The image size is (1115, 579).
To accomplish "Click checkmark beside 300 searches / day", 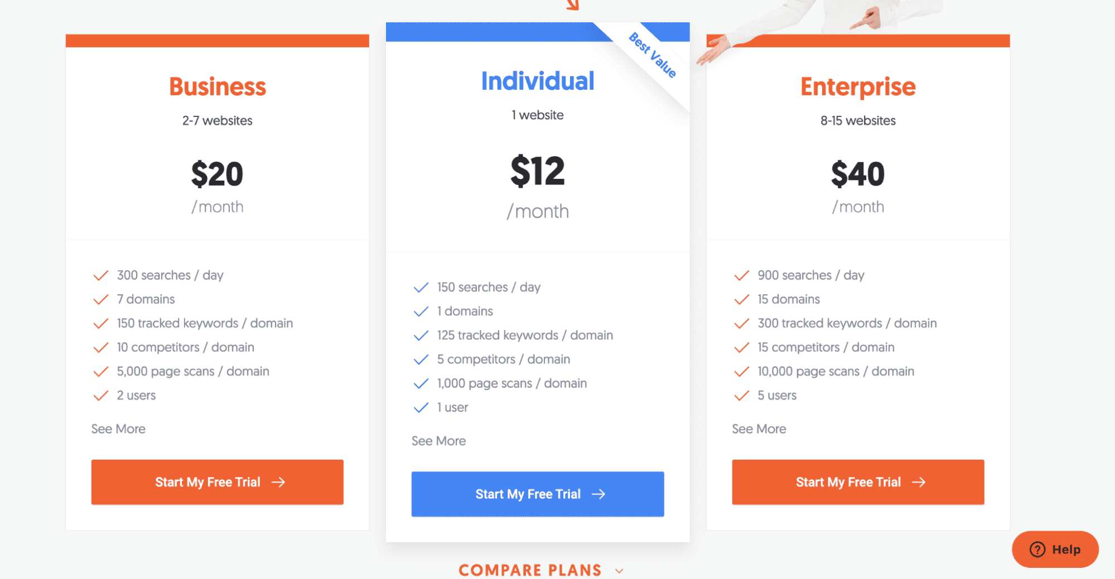I will (101, 275).
